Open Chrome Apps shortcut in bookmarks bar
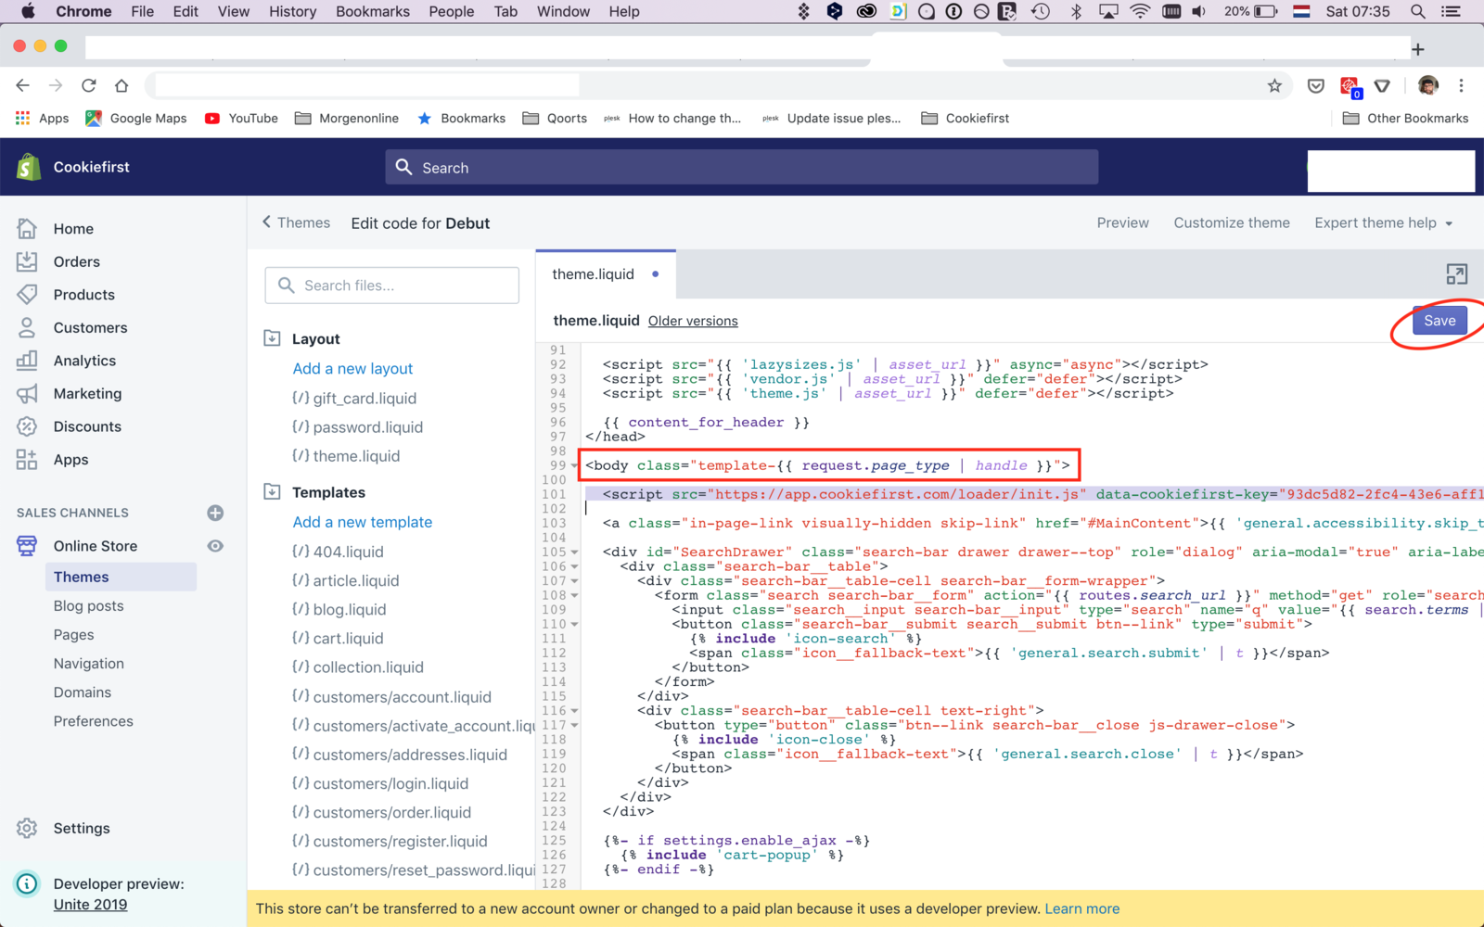This screenshot has width=1484, height=927. click(43, 118)
